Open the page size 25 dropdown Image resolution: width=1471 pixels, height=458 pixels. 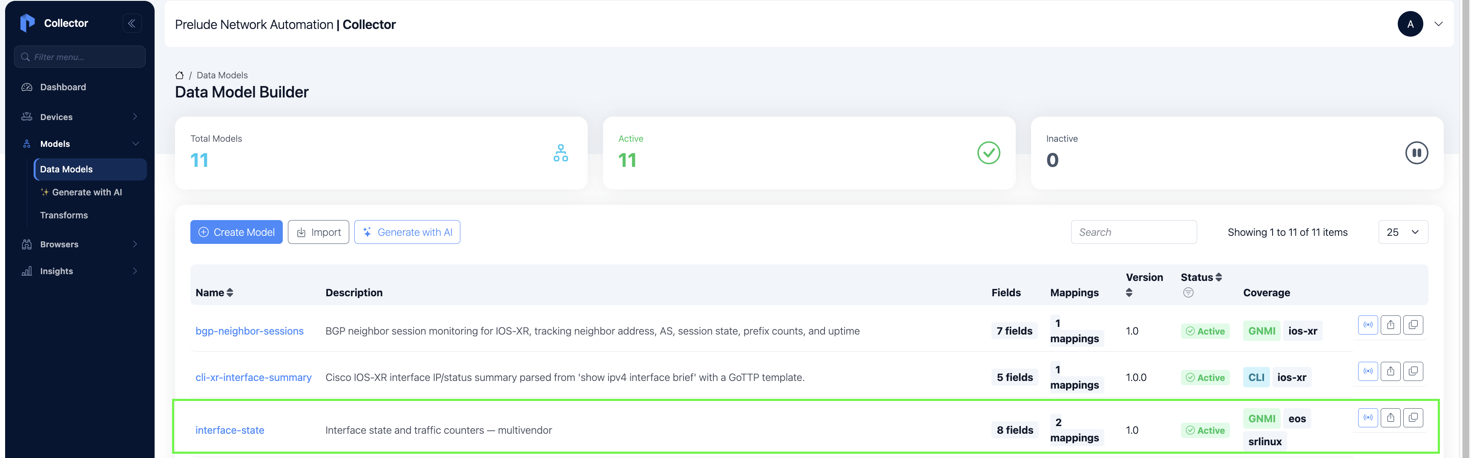tap(1402, 232)
